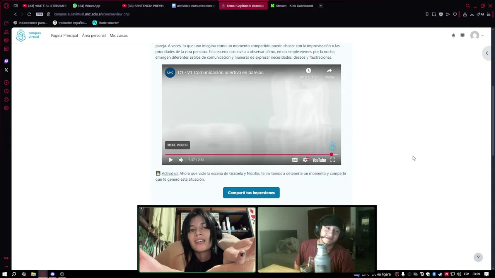Switch to Stream - Kick Dashboard tab

pos(292,6)
